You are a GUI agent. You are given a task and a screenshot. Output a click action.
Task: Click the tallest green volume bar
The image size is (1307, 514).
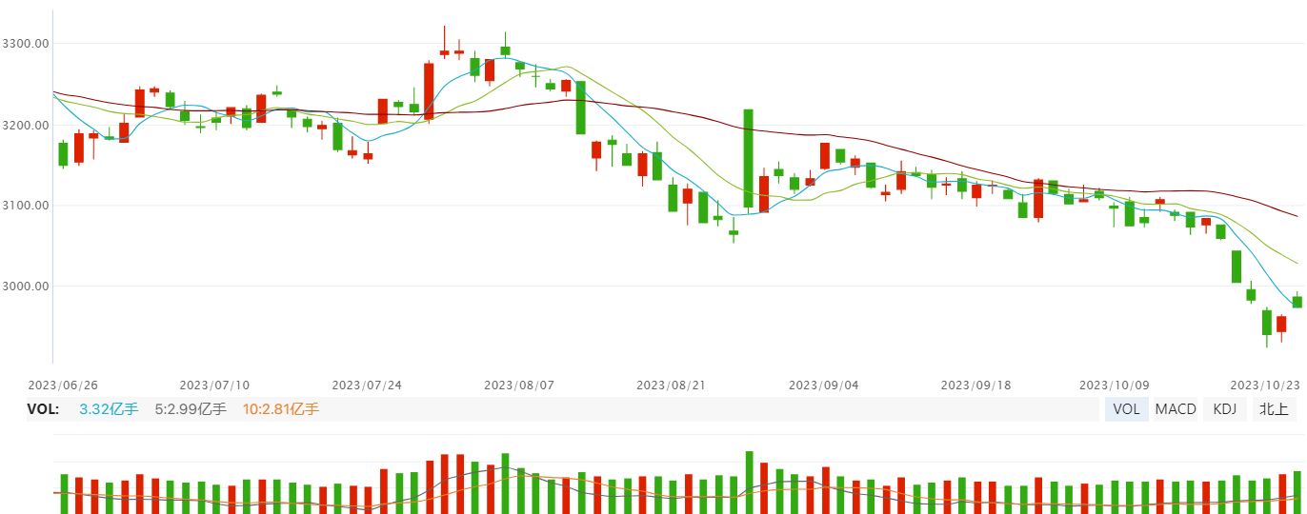tap(749, 483)
